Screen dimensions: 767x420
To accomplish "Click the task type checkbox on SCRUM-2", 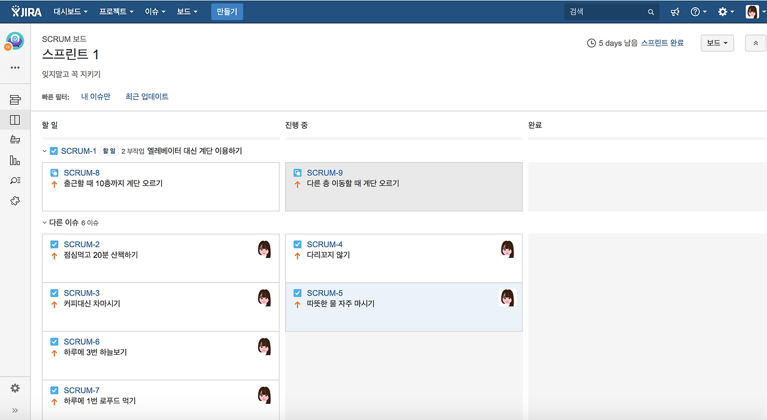I will 55,245.
